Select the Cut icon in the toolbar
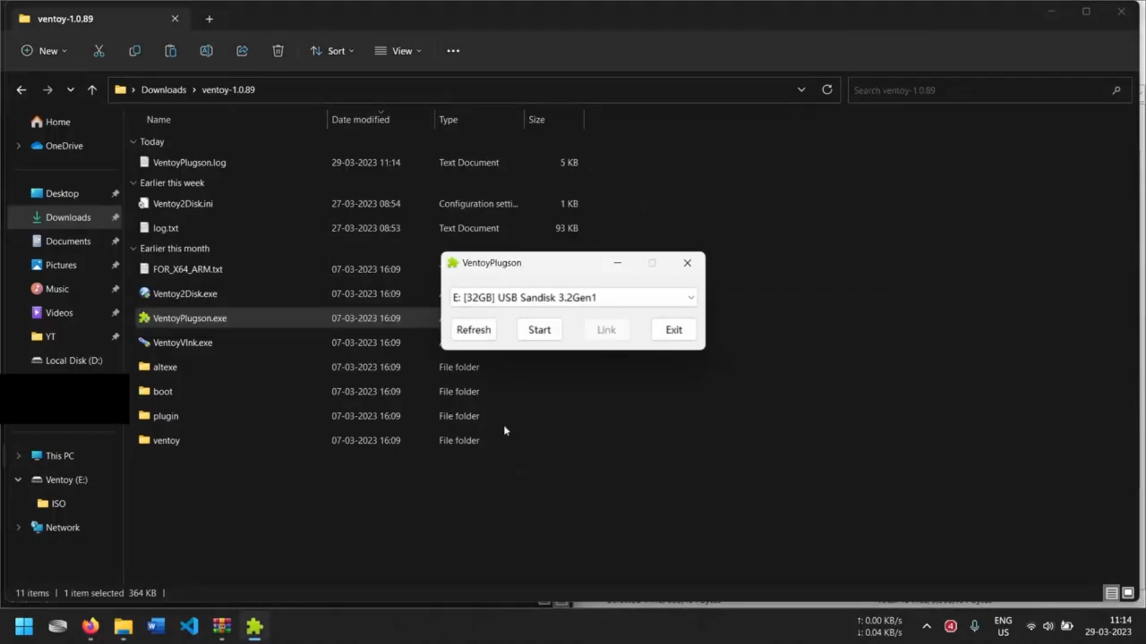 tap(99, 51)
